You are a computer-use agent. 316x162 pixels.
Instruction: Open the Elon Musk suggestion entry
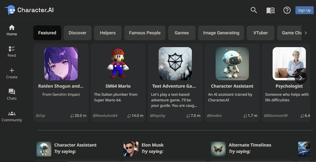click(144, 148)
